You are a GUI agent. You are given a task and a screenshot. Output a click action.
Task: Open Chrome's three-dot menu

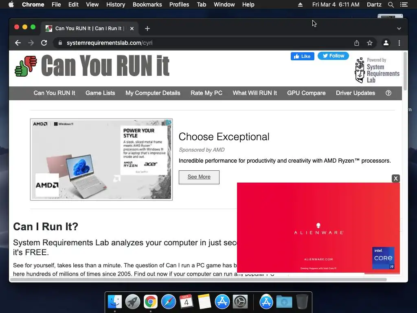pyautogui.click(x=399, y=43)
